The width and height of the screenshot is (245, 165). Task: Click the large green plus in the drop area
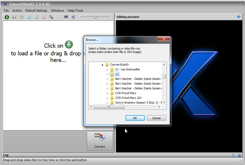point(69,44)
